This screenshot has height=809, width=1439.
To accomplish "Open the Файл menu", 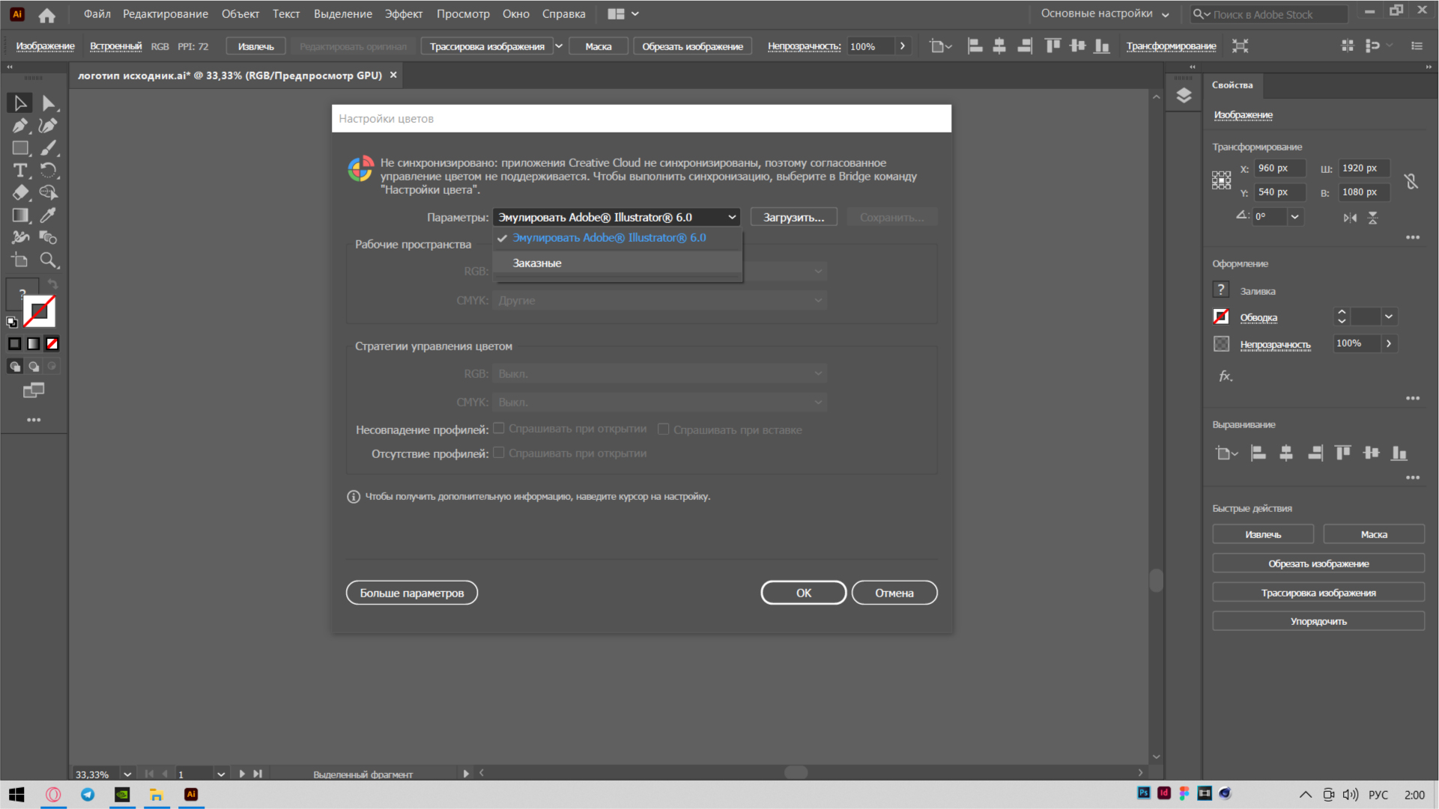I will [x=97, y=13].
